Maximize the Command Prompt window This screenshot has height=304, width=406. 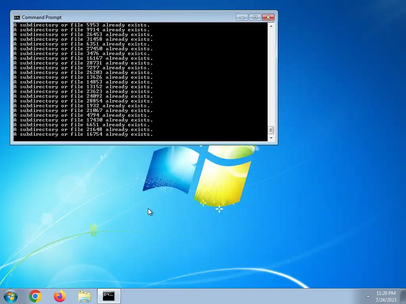(255, 17)
